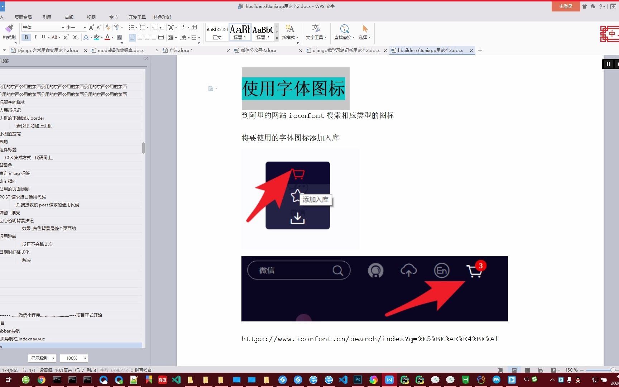Apply bold formatting to selected text

click(x=26, y=37)
